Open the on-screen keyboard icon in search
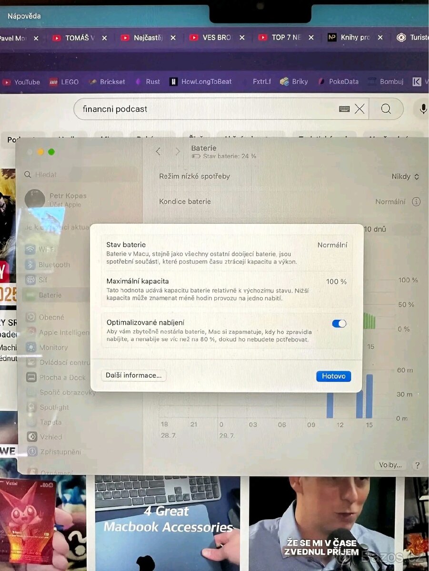Screen dimensions: 429x571 [344, 109]
